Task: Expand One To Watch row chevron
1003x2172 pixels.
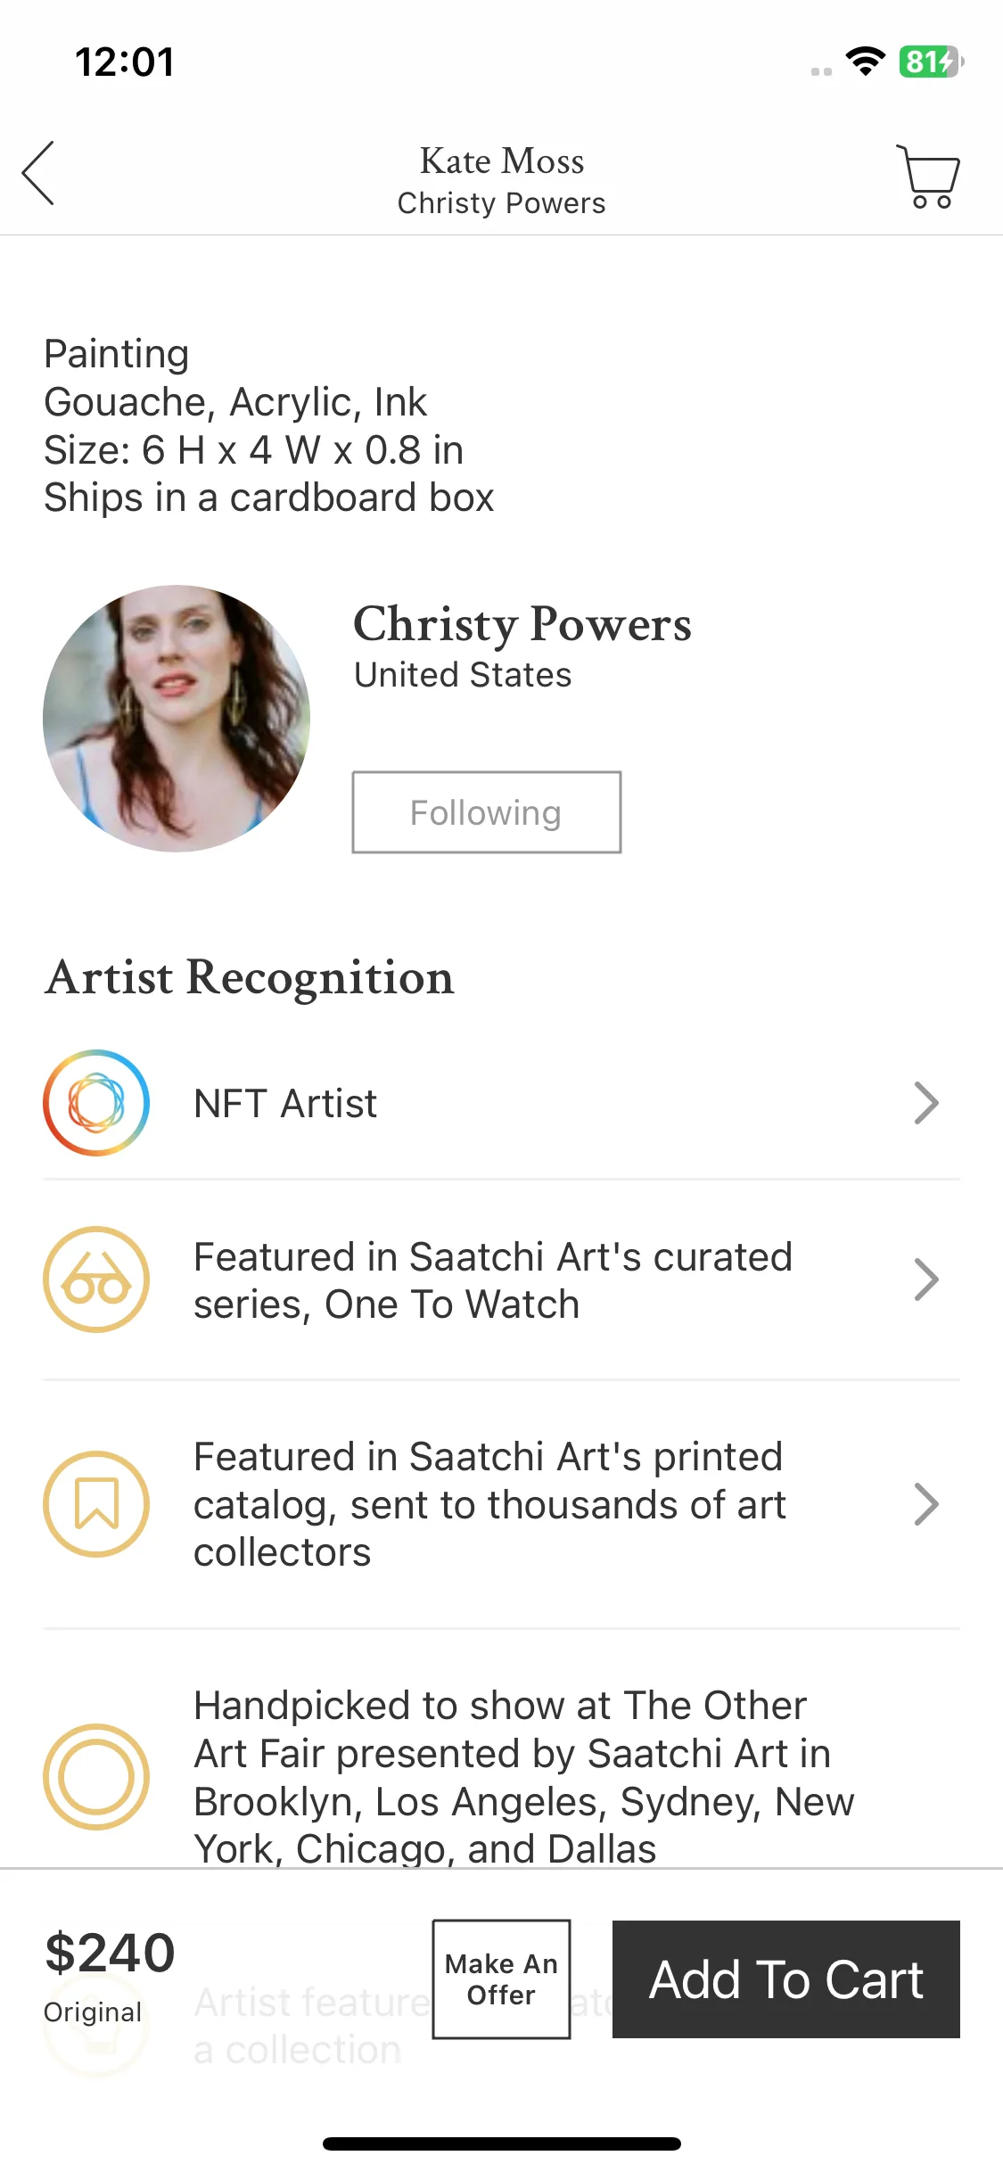Action: click(927, 1279)
